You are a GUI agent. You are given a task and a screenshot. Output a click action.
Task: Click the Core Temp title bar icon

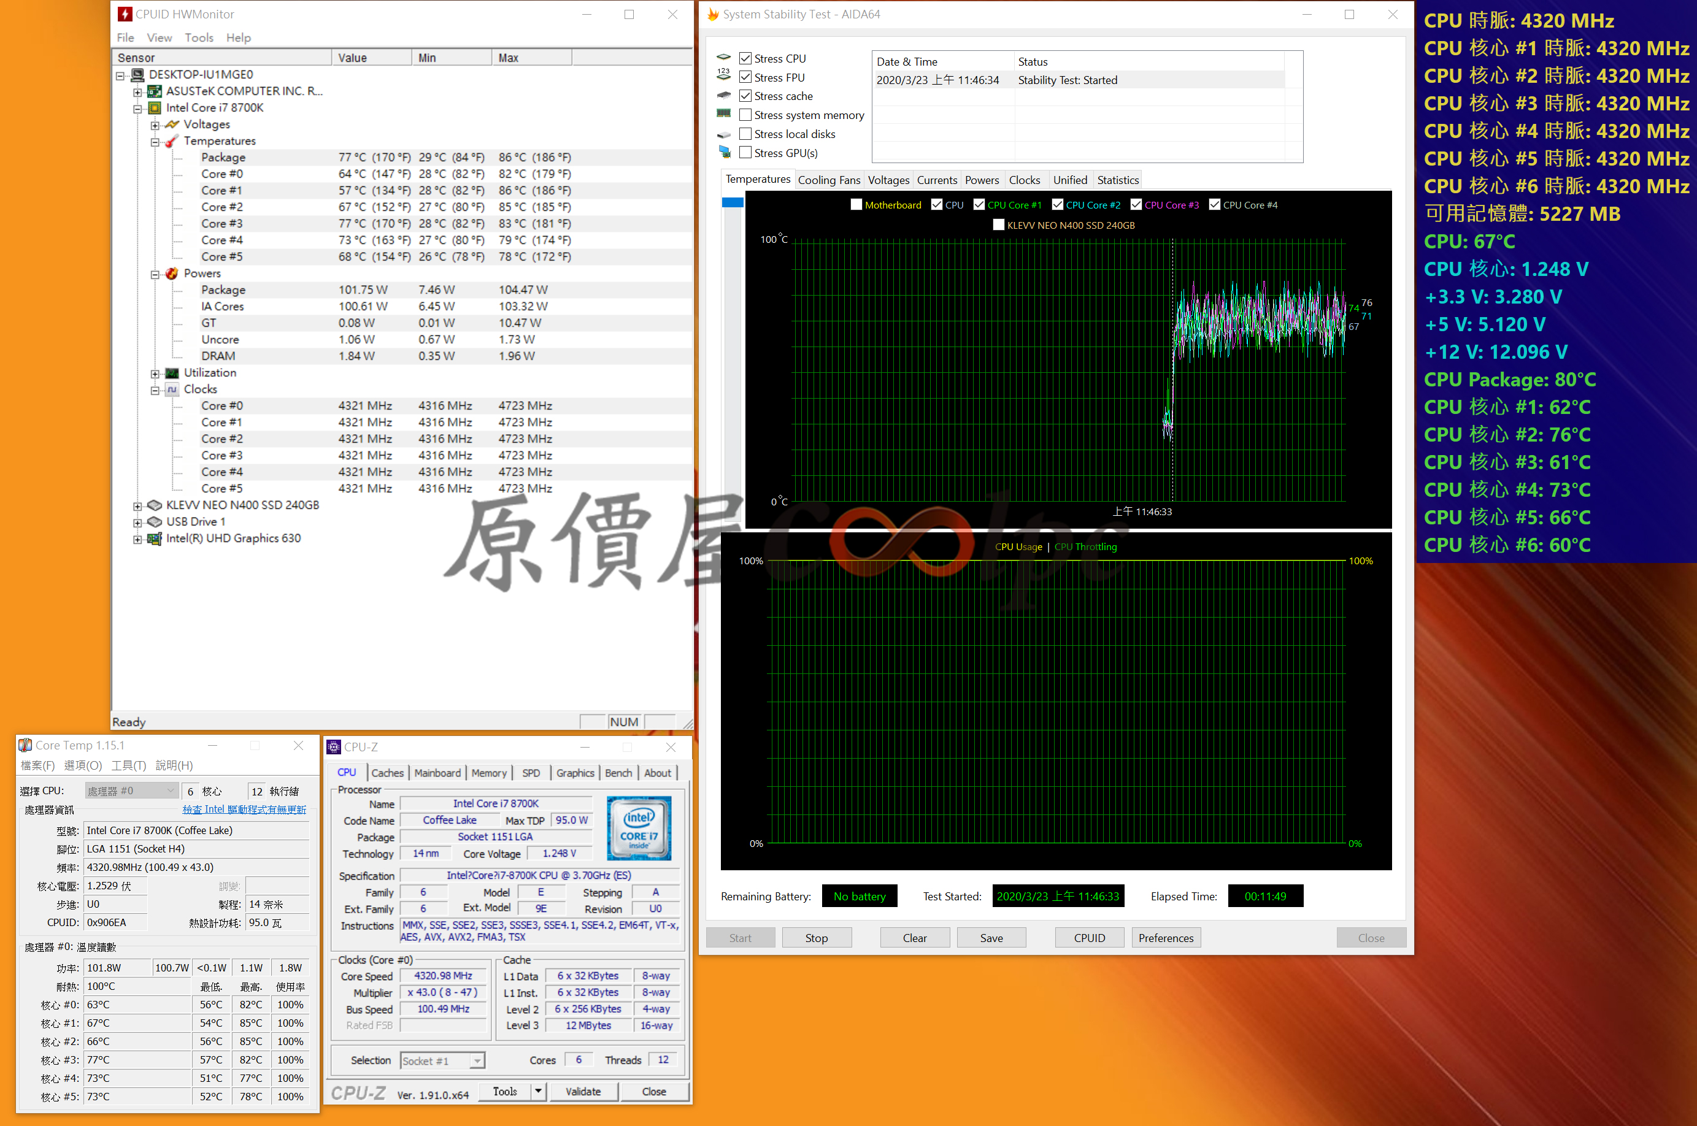[25, 745]
